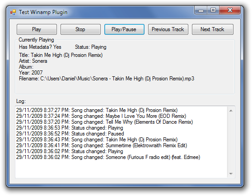This screenshot has height=196, width=252.
Task: Click the 'Artist: Sonera' line
Action: point(33,61)
